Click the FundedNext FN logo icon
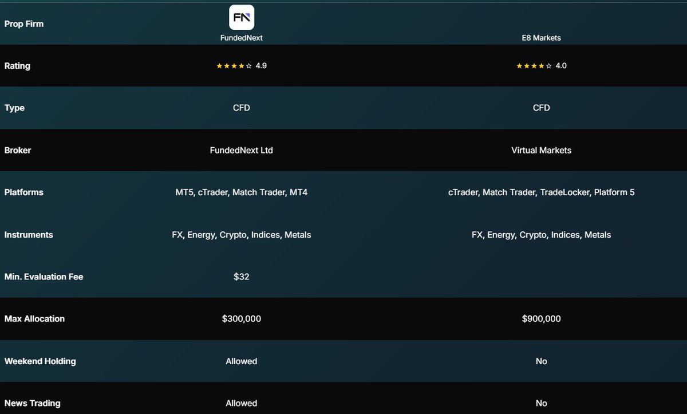Screen dimensions: 687x414 242,17
